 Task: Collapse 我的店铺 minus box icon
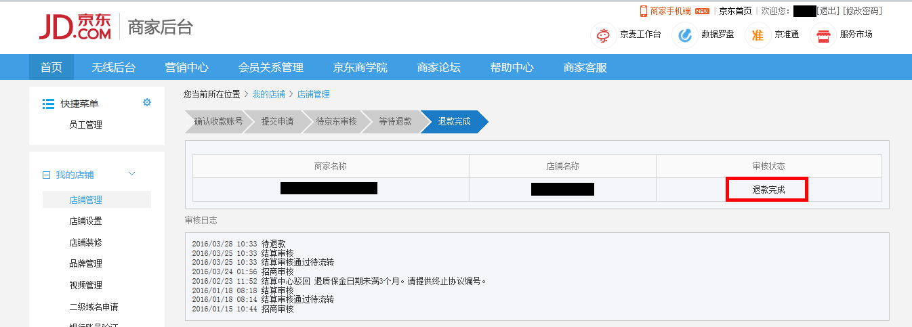[x=47, y=175]
